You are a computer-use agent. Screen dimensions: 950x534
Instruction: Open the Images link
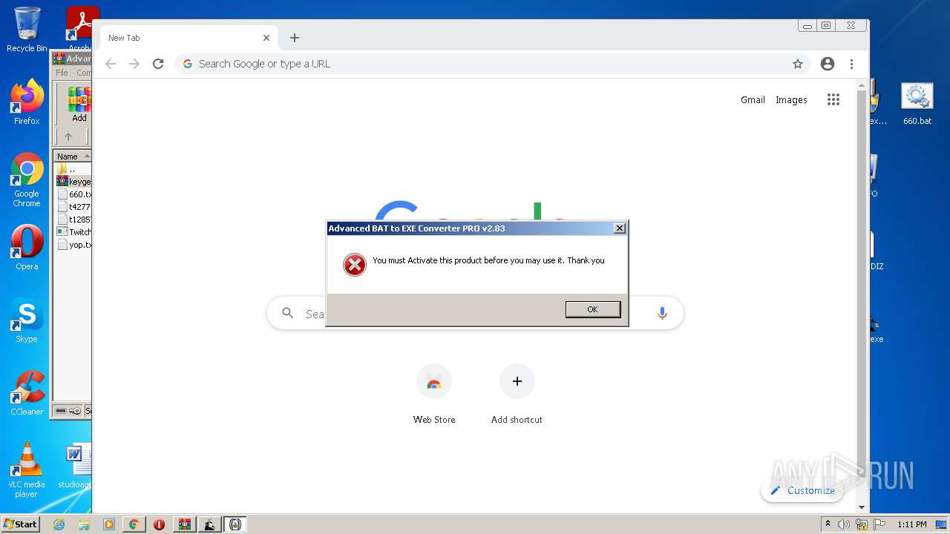click(791, 99)
